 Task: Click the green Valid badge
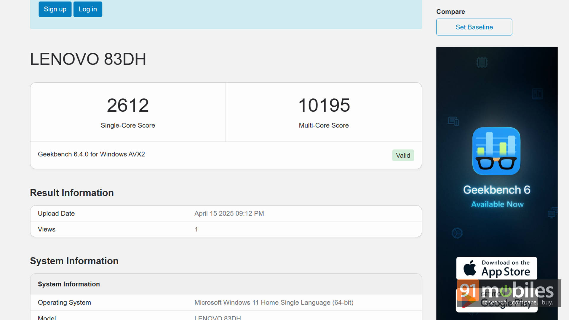[x=403, y=155]
